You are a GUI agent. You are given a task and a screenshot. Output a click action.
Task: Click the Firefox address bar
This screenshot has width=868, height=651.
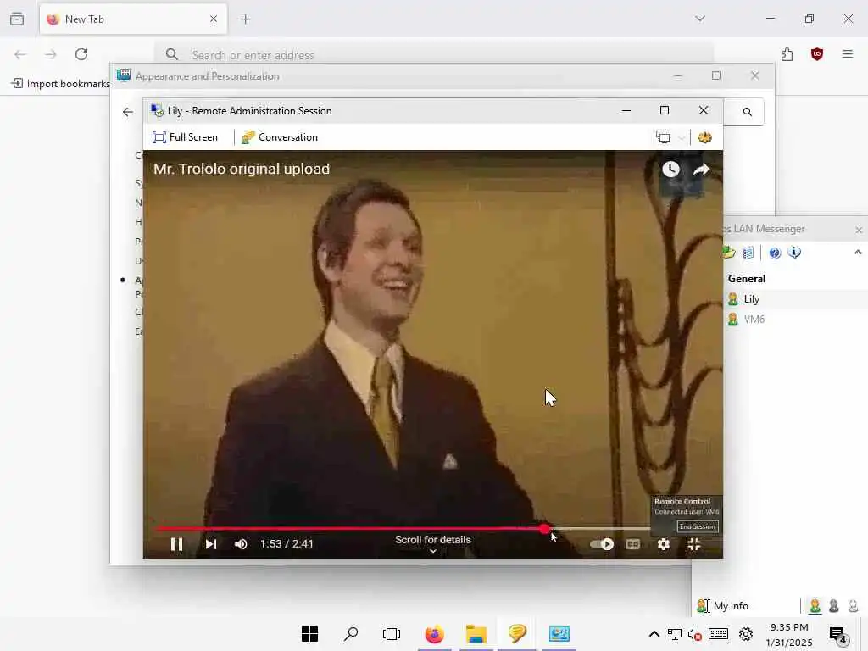tap(433, 55)
